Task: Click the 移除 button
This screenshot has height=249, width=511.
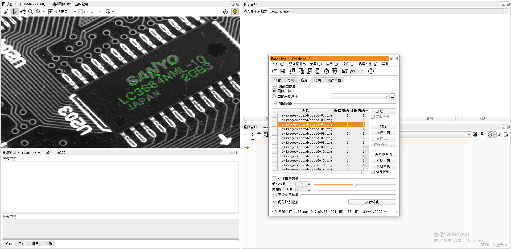Action: 383,127
